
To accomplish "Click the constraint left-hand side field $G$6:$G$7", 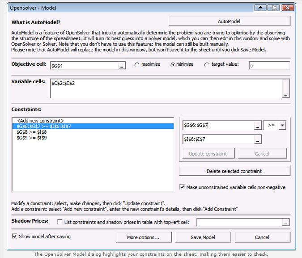I will [x=218, y=125].
